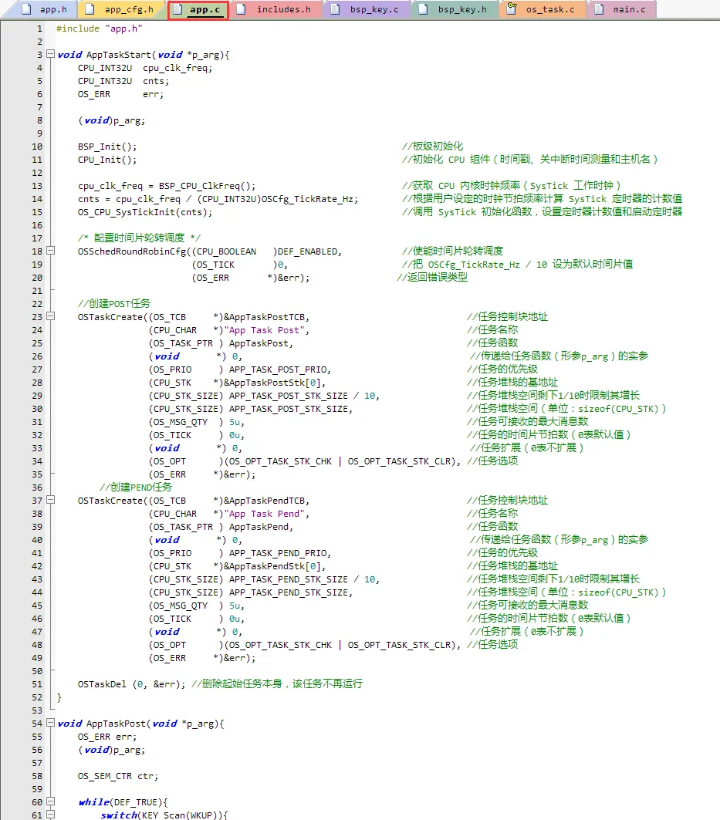
Task: Collapse the first OSTaskCreate fold at line 23
Action: coord(51,317)
